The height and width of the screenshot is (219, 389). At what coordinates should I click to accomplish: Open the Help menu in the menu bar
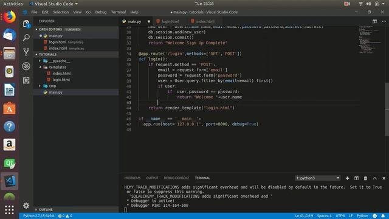pyautogui.click(x=134, y=12)
